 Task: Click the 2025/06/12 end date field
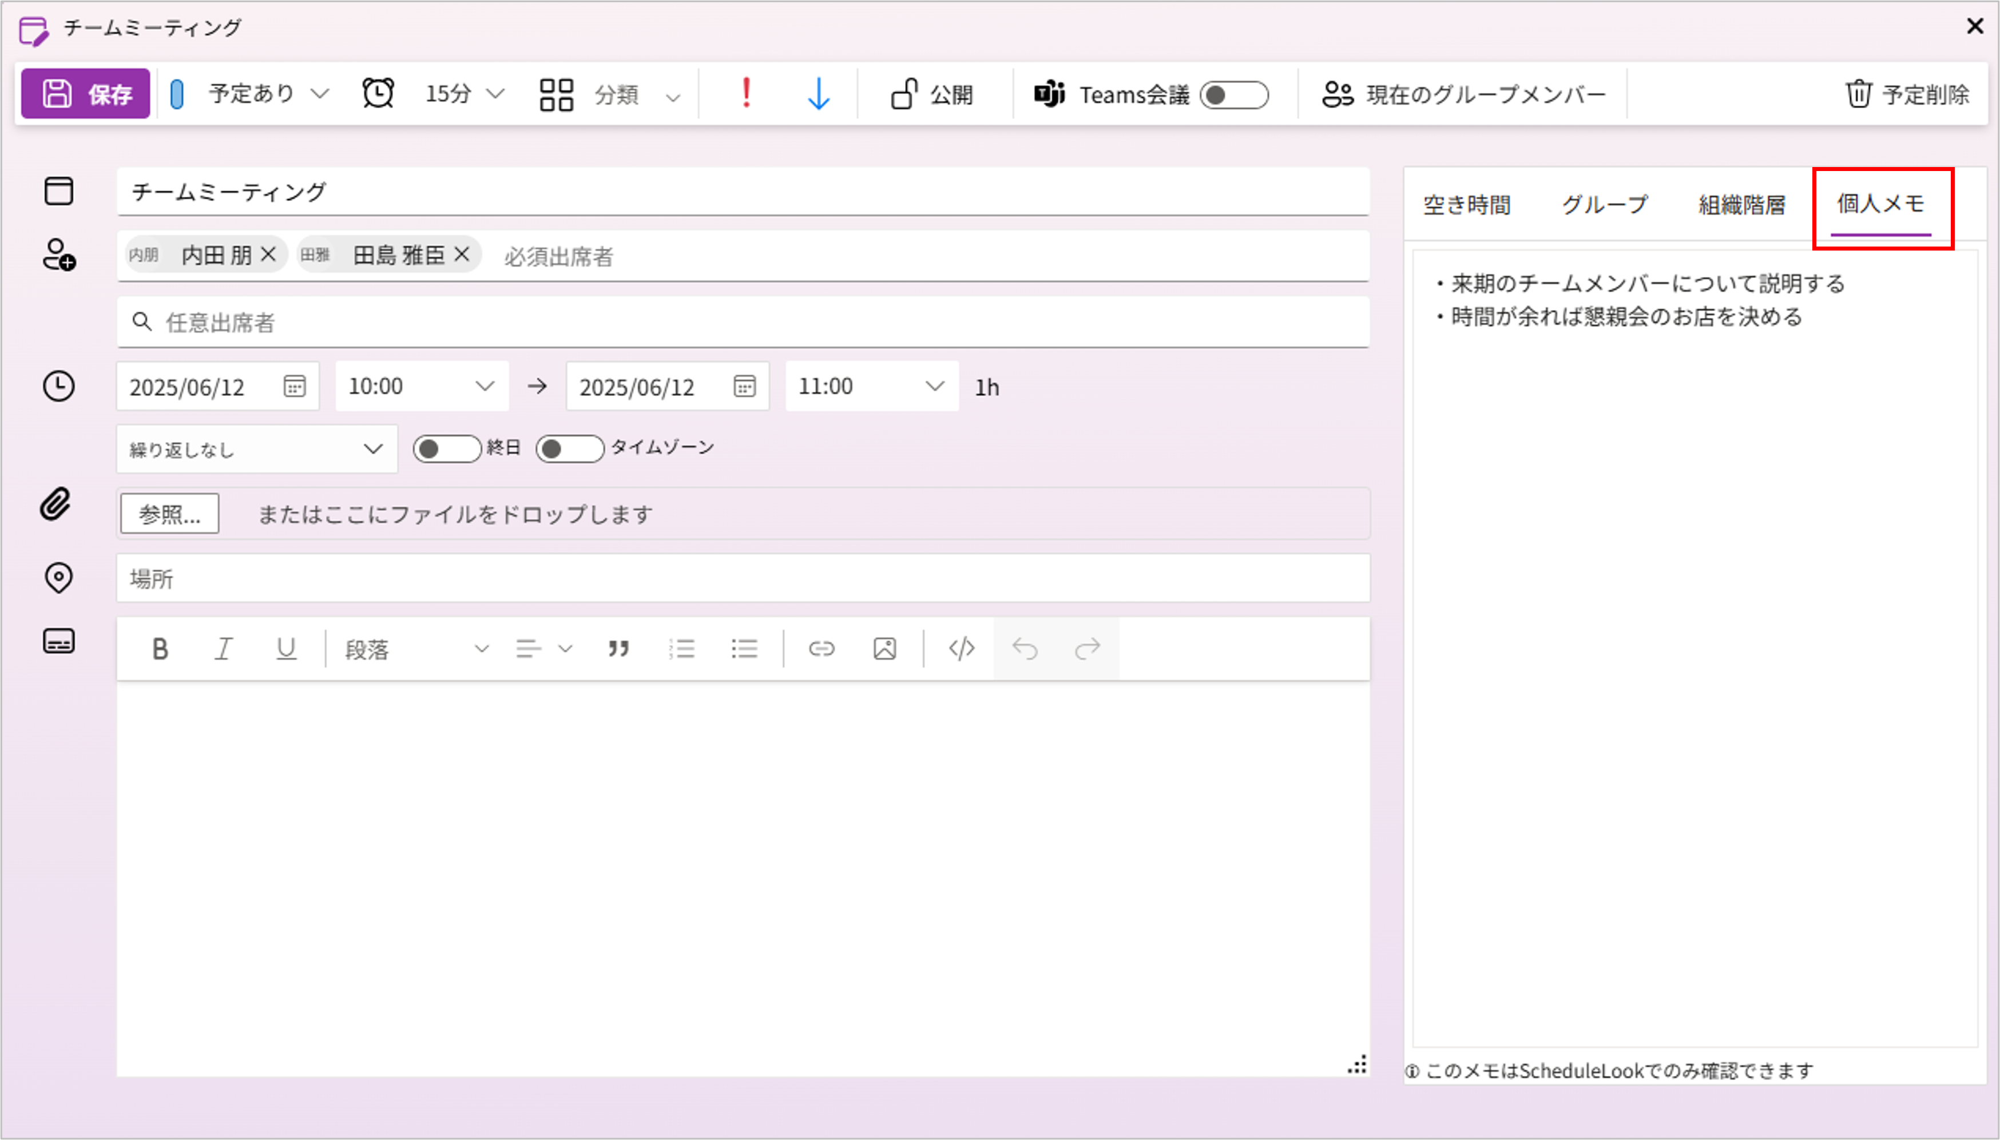[668, 386]
